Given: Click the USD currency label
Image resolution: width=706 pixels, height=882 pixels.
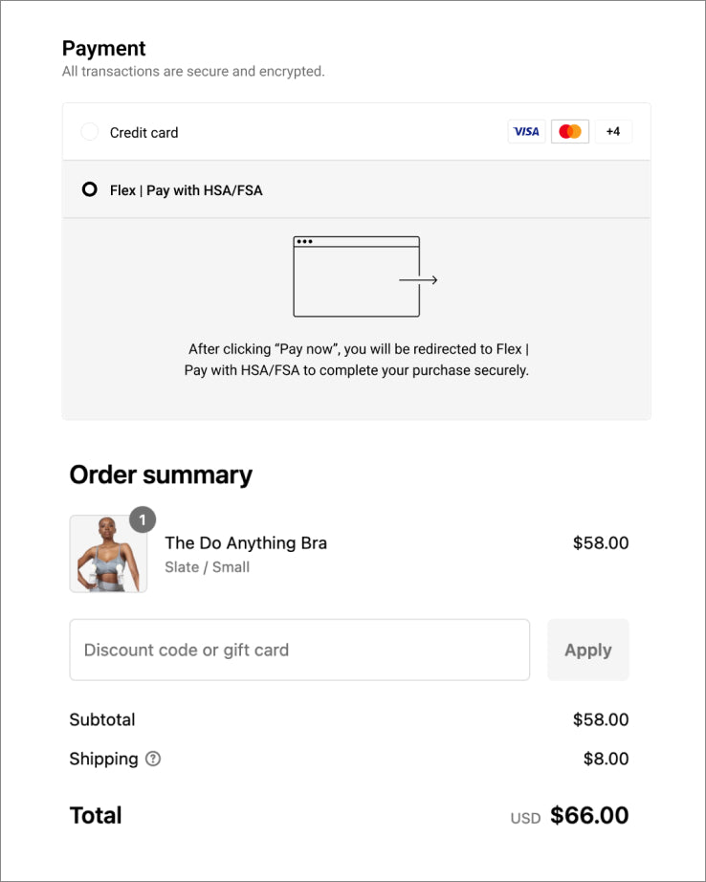Looking at the screenshot, I should pyautogui.click(x=525, y=818).
